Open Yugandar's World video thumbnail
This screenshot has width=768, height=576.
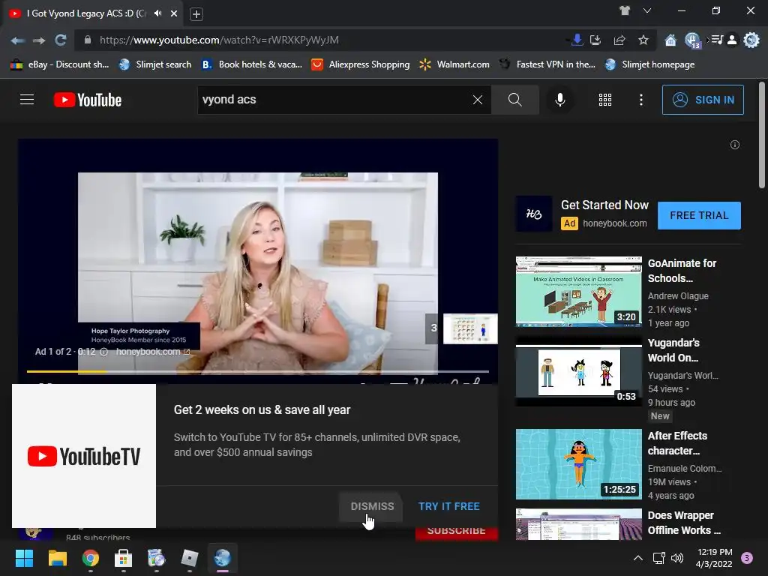click(x=578, y=370)
